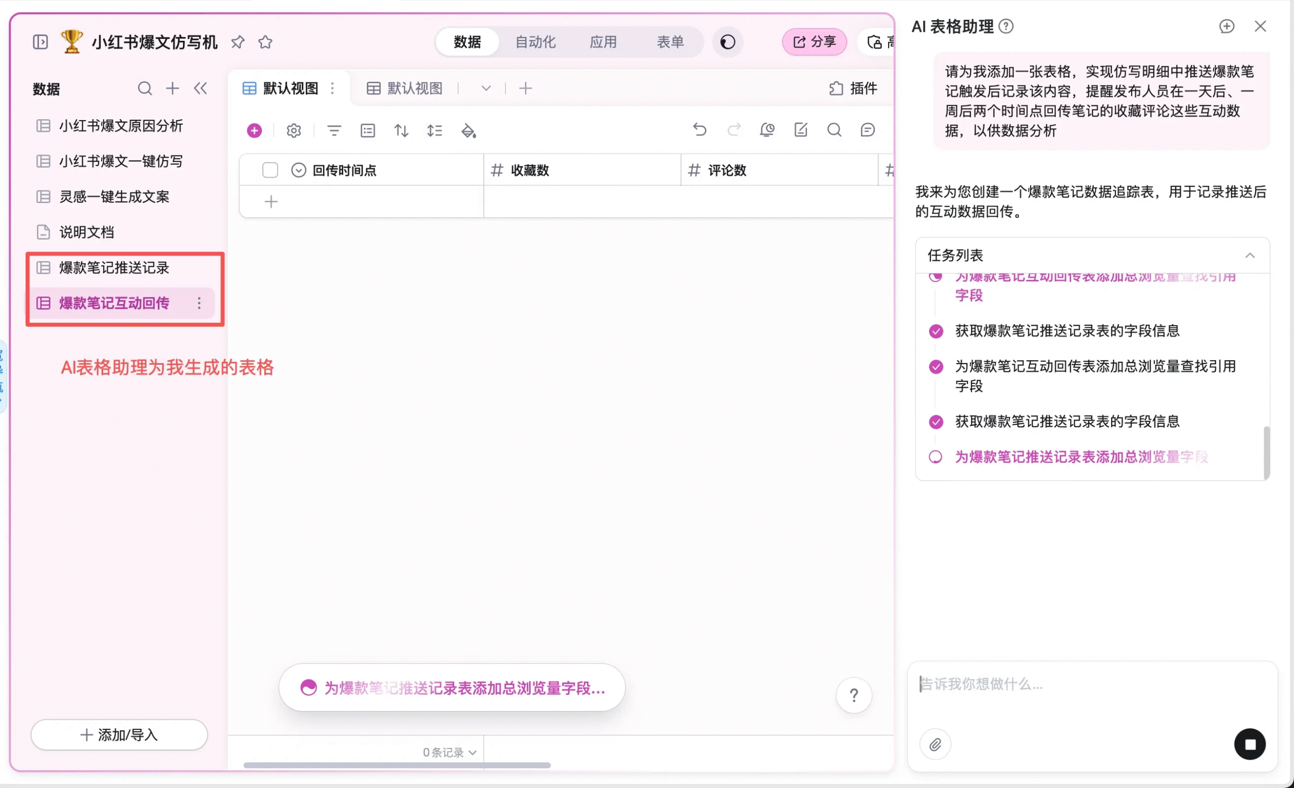The width and height of the screenshot is (1294, 788).
Task: Click the 分享 share button
Action: [x=814, y=42]
